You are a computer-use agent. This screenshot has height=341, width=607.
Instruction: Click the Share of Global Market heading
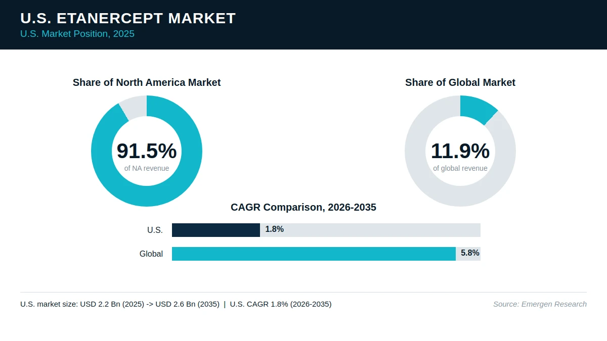[x=460, y=82]
